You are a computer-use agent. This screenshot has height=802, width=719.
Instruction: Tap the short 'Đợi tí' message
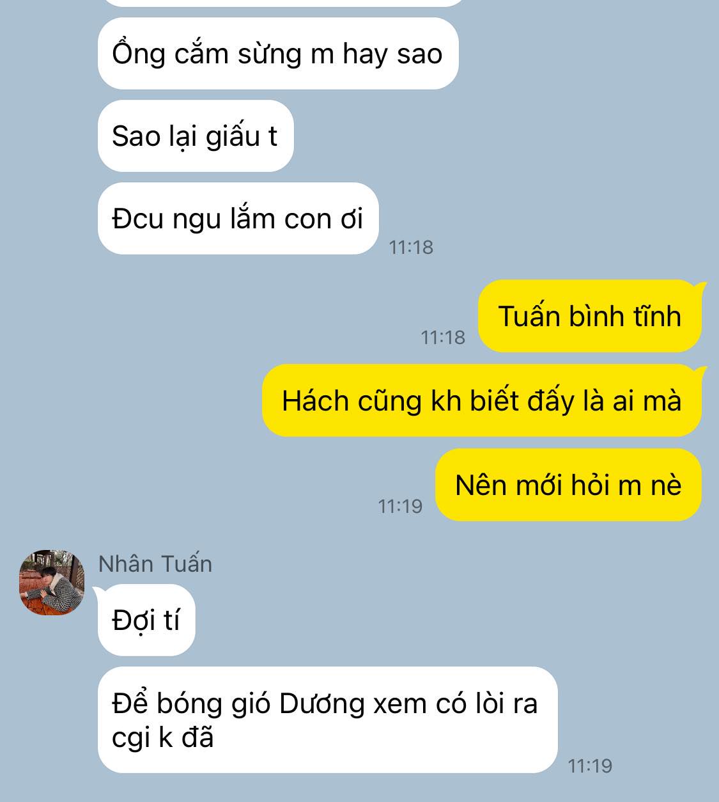(x=146, y=620)
